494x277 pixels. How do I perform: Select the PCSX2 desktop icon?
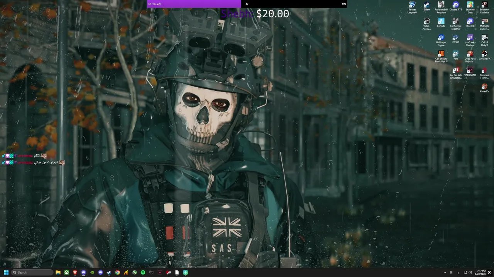(x=455, y=39)
